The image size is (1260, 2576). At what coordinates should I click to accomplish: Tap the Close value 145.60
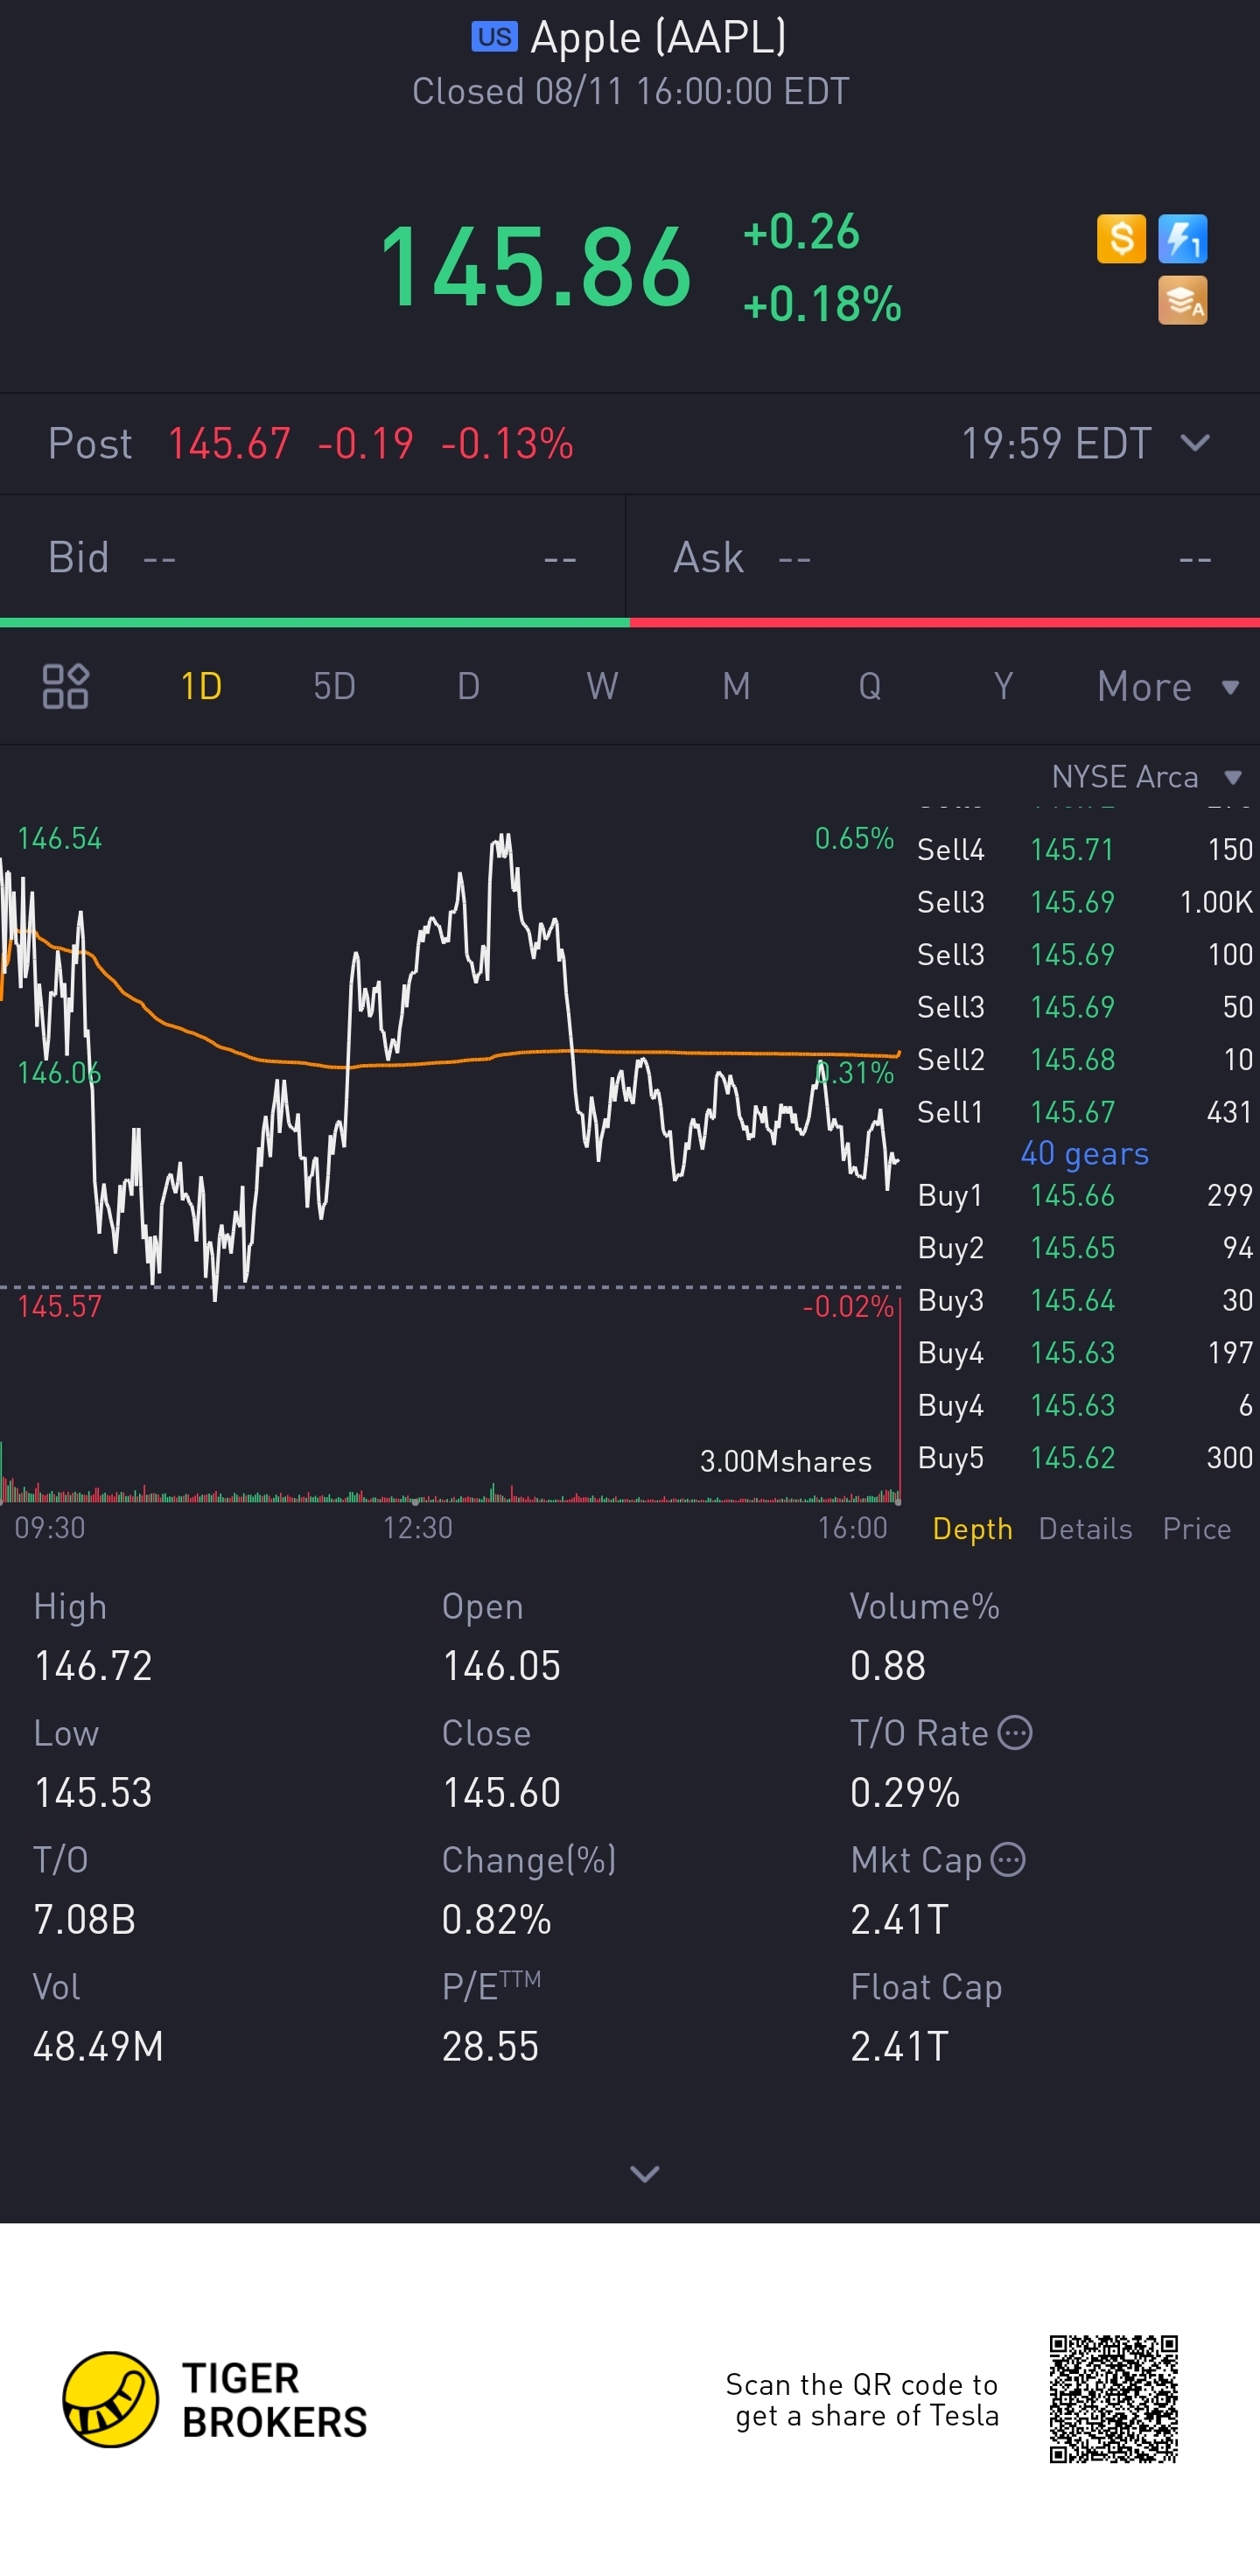click(x=501, y=1792)
